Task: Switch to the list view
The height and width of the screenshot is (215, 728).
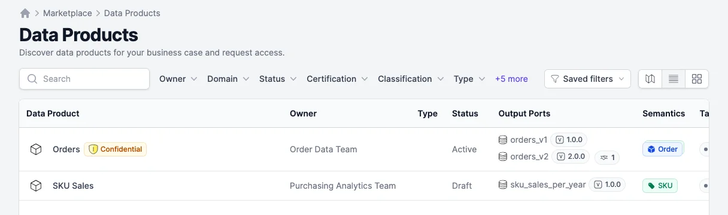Action: 674,79
